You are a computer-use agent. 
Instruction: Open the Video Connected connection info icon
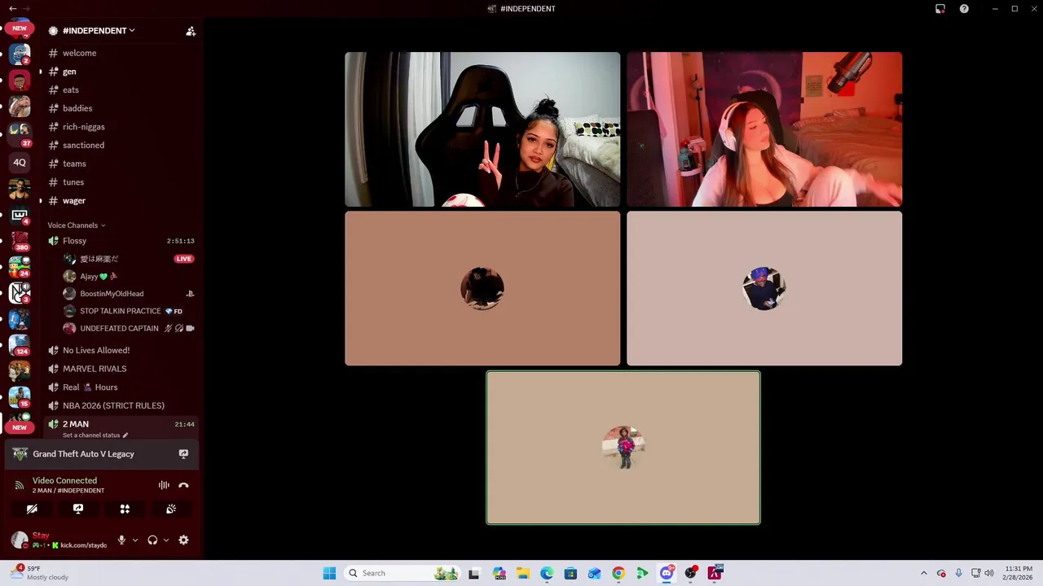[20, 485]
